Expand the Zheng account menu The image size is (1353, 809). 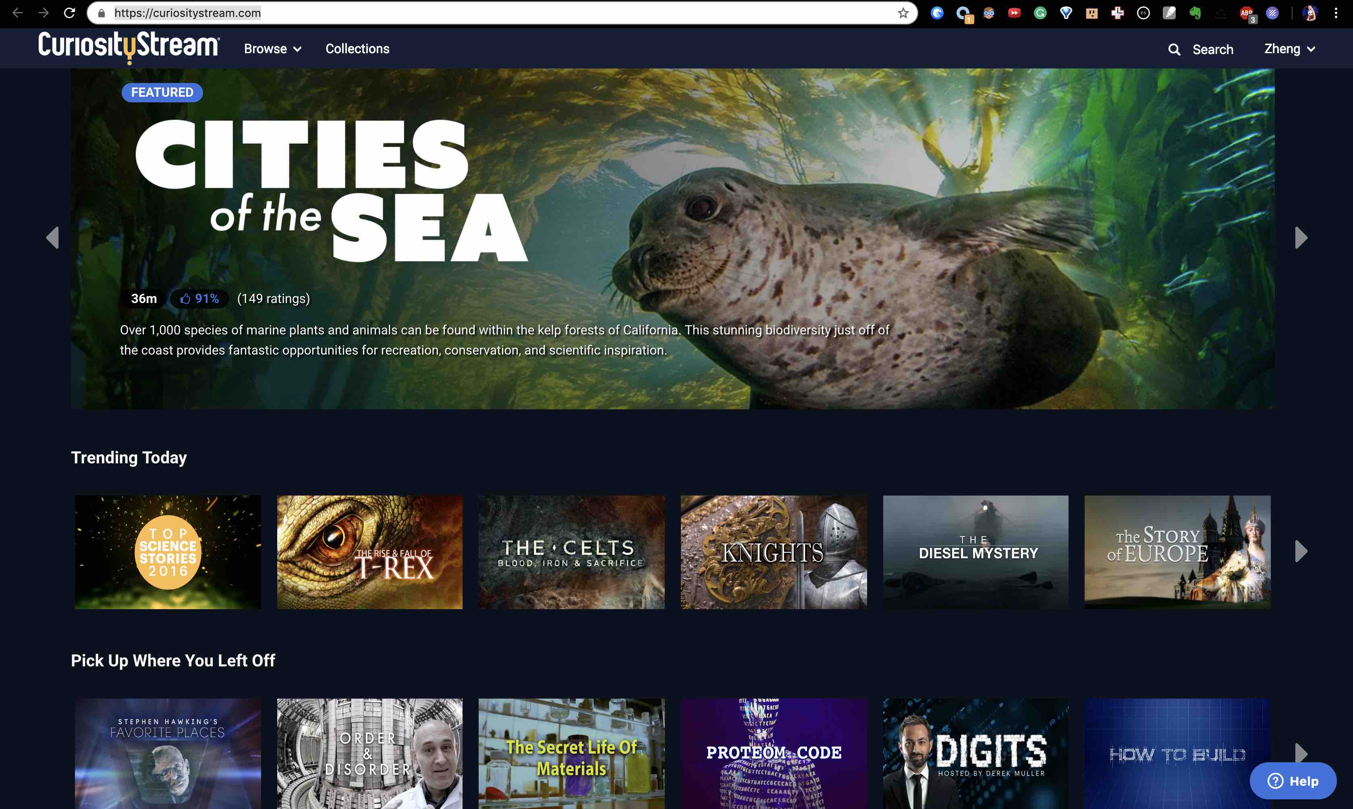pyautogui.click(x=1289, y=48)
